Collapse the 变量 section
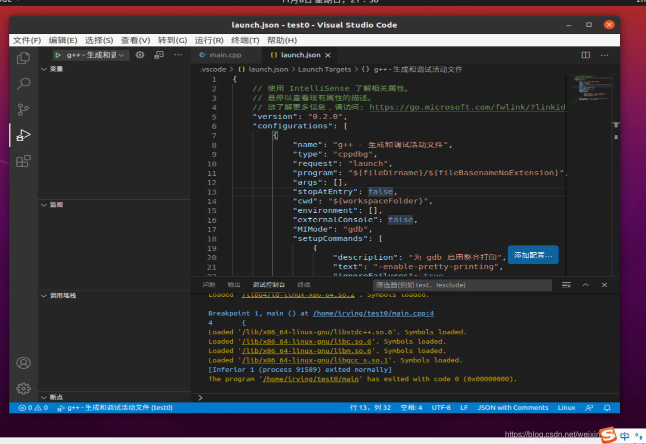This screenshot has width=646, height=444. pos(44,69)
